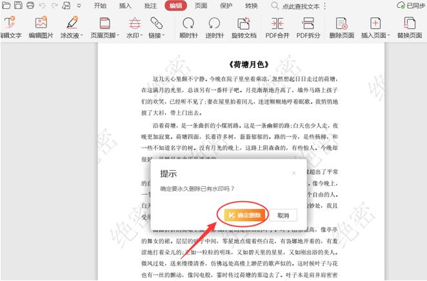Click the document title 《荷塘月色》
The width and height of the screenshot is (427, 281).
point(248,64)
